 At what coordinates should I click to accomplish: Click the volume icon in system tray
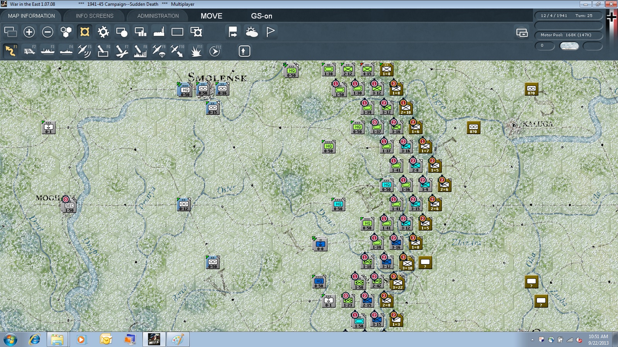click(x=579, y=340)
